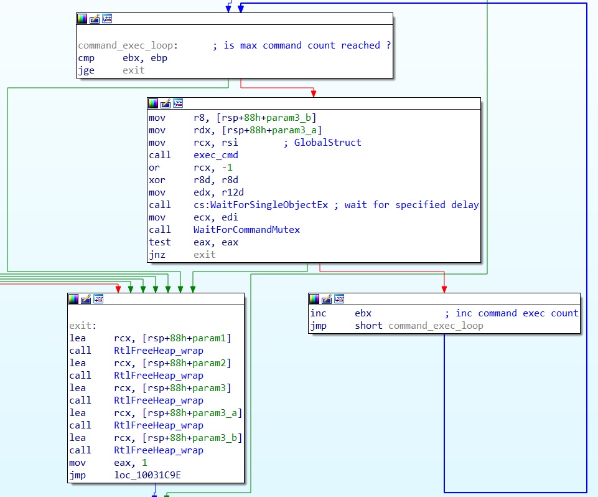Follow the cs:WaitForSingleObjectEx call
This screenshot has height=497, width=598.
(261, 205)
